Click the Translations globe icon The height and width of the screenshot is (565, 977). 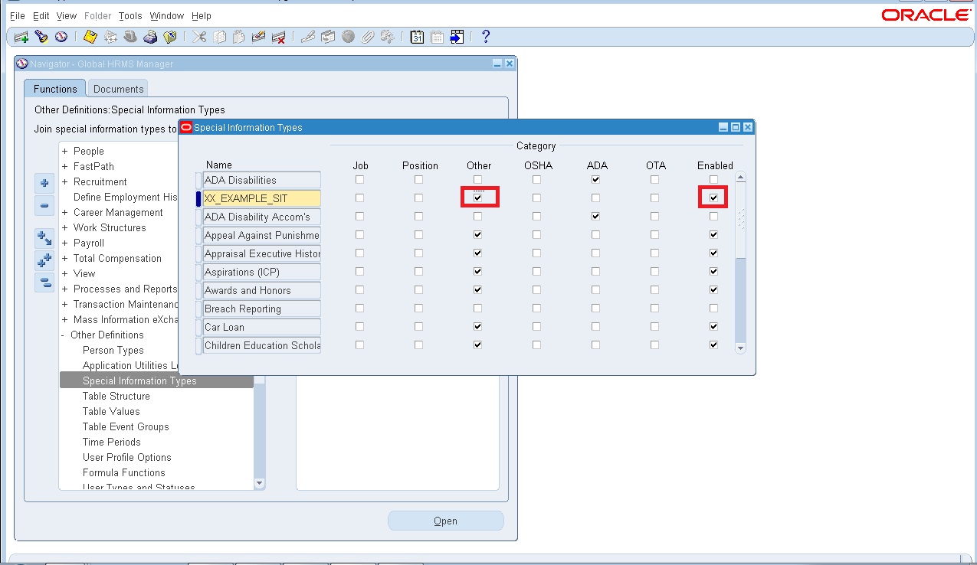(346, 36)
